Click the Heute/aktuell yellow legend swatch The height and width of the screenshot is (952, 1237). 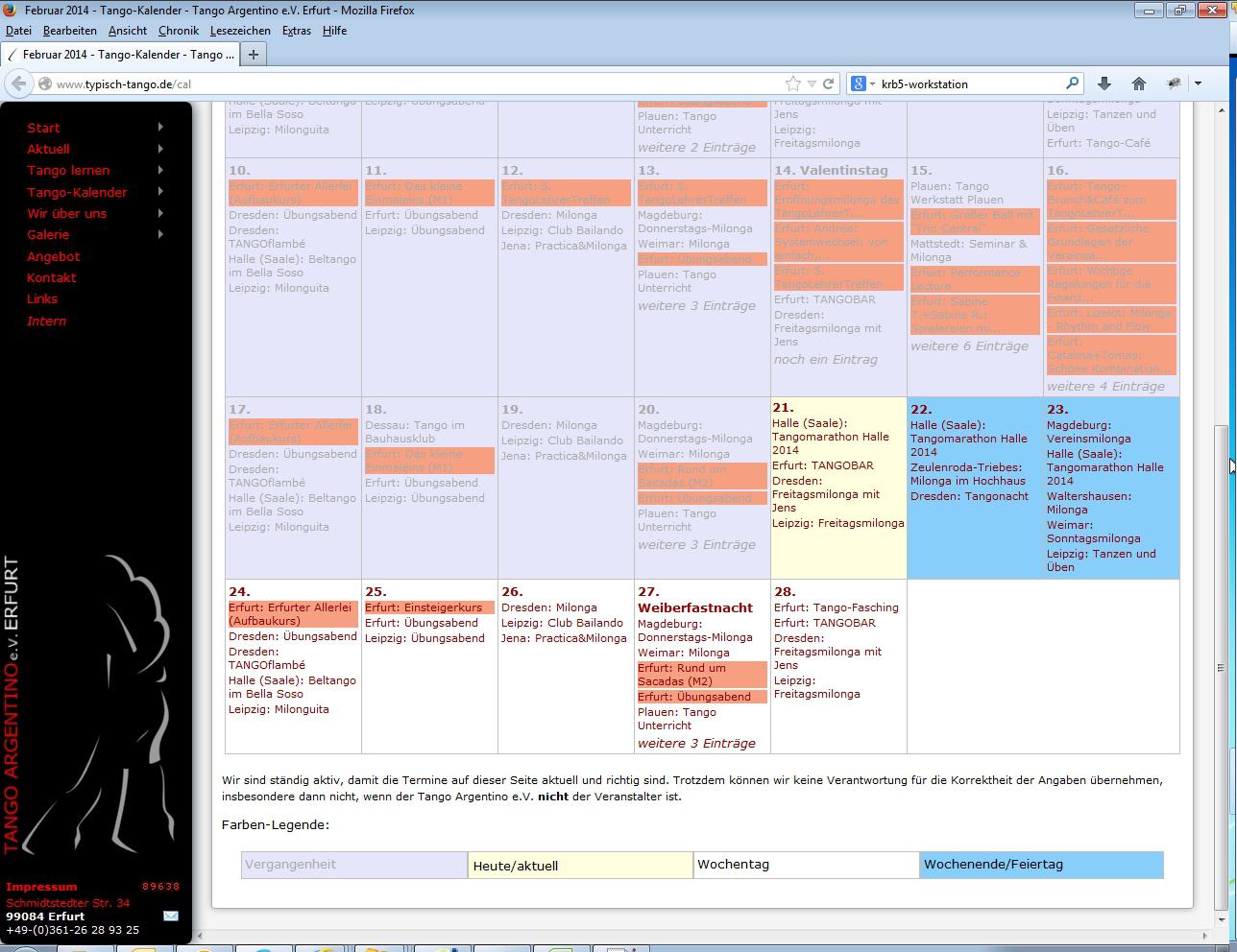(580, 865)
